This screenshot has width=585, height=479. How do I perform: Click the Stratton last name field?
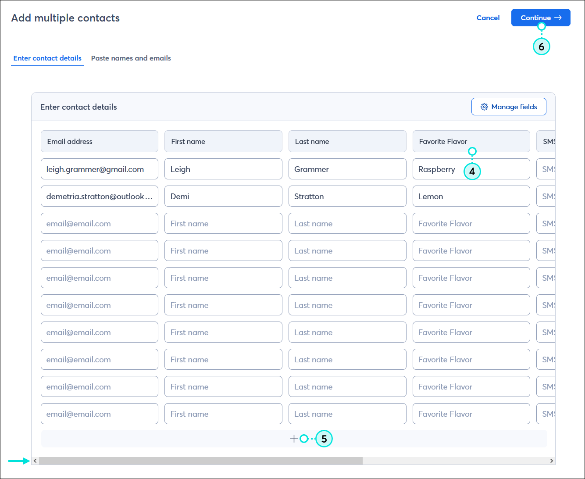tap(347, 196)
